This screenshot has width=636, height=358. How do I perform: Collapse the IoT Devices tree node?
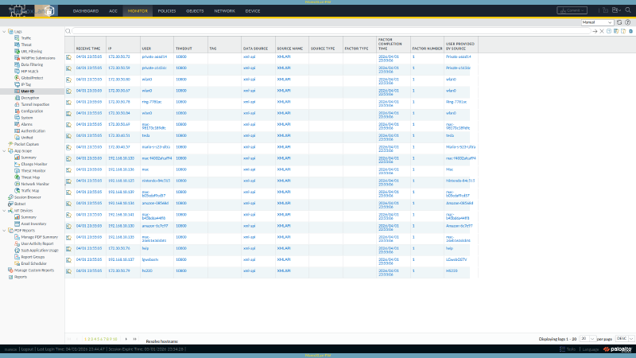tap(5, 211)
